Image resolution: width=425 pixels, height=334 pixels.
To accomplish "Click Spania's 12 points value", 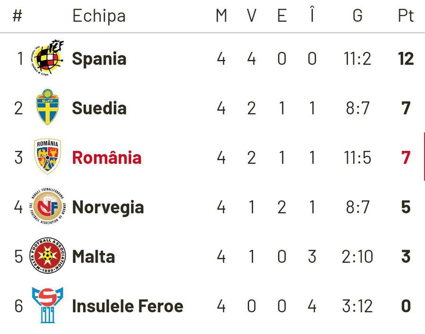I will pos(406,59).
